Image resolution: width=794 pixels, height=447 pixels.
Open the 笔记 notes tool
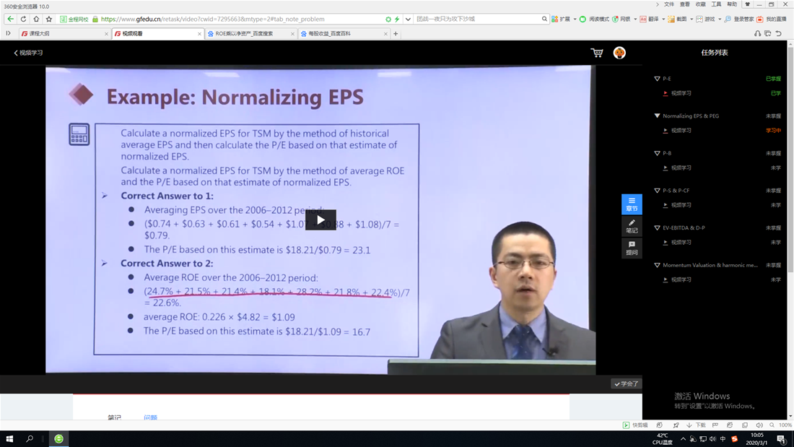click(632, 226)
